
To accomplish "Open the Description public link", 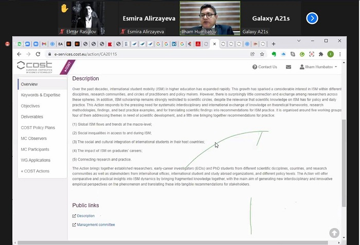I will (85, 216).
